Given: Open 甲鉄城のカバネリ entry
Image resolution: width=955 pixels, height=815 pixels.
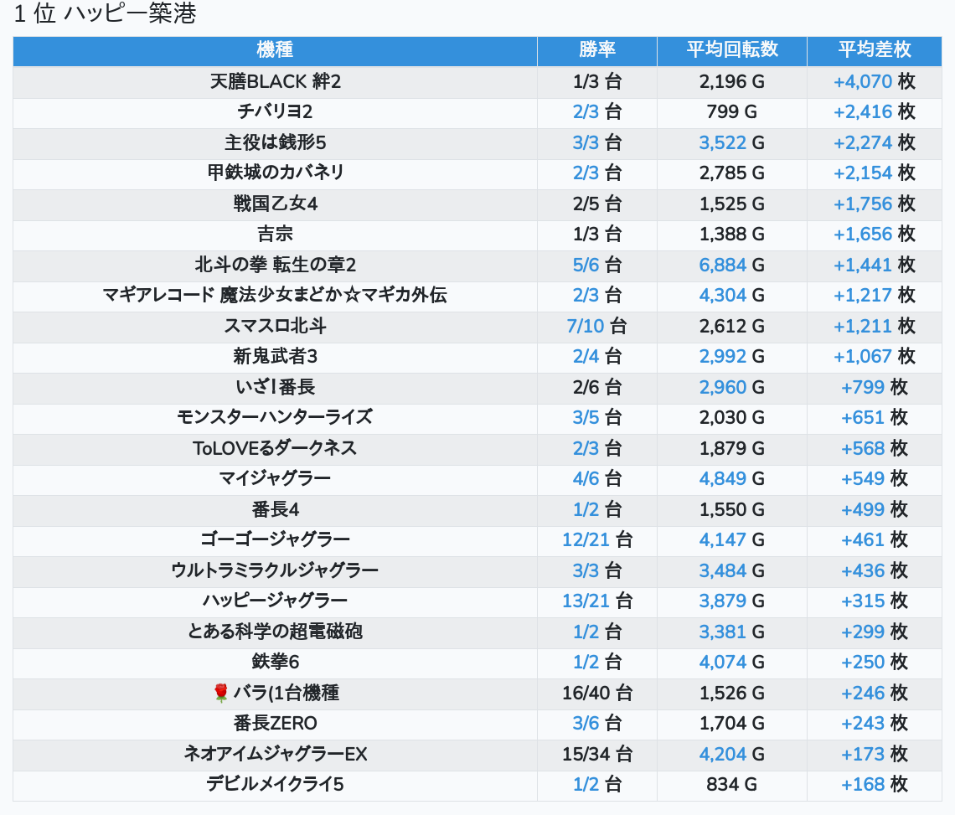Looking at the screenshot, I should [275, 173].
